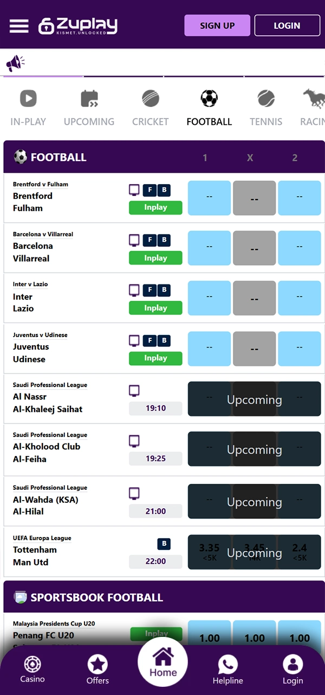Click the Zuplay logo

pyautogui.click(x=78, y=26)
